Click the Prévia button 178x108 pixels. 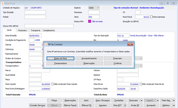click(54, 100)
